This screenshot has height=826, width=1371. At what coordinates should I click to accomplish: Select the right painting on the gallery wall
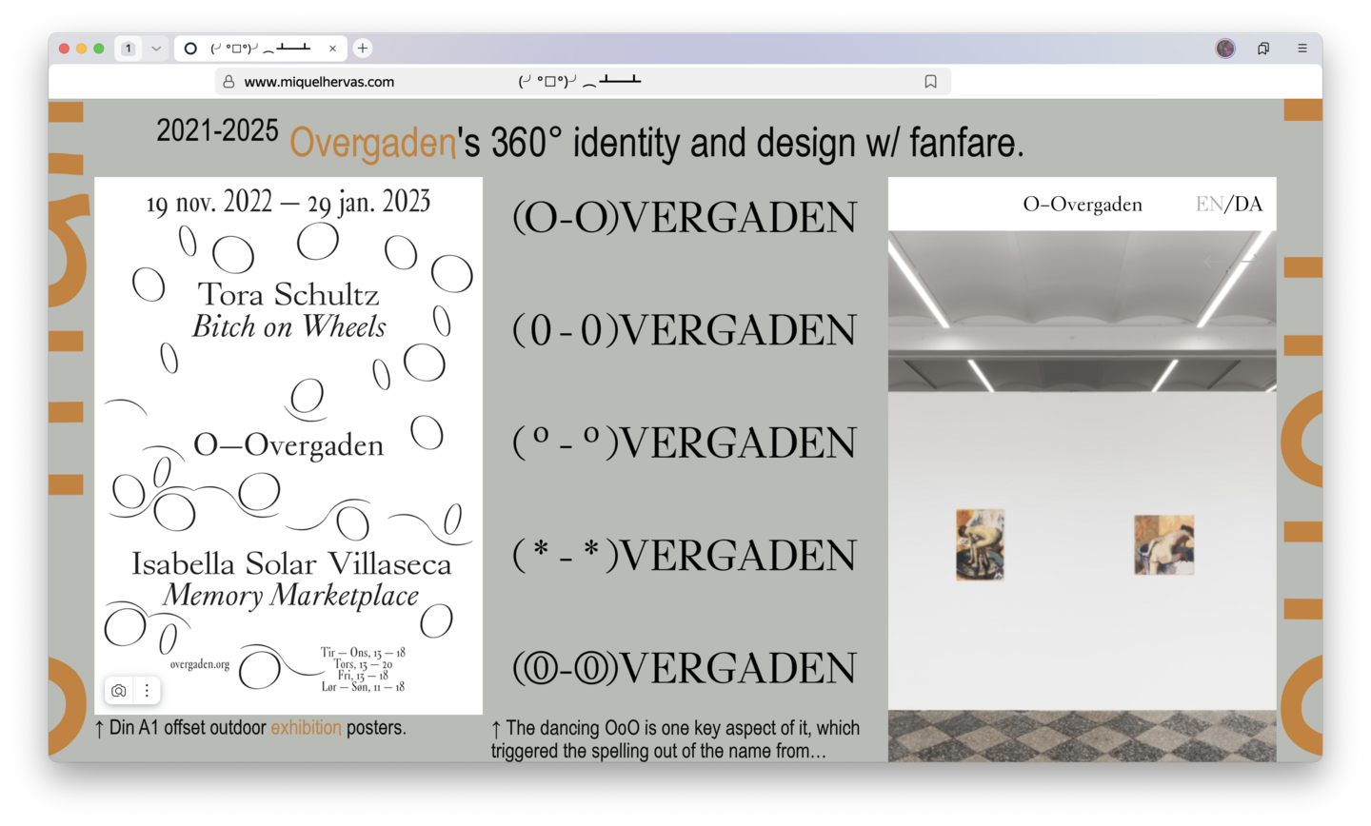[1163, 544]
